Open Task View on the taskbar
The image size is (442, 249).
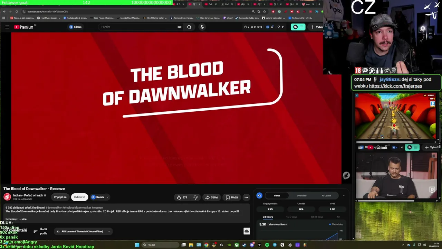pos(183,245)
